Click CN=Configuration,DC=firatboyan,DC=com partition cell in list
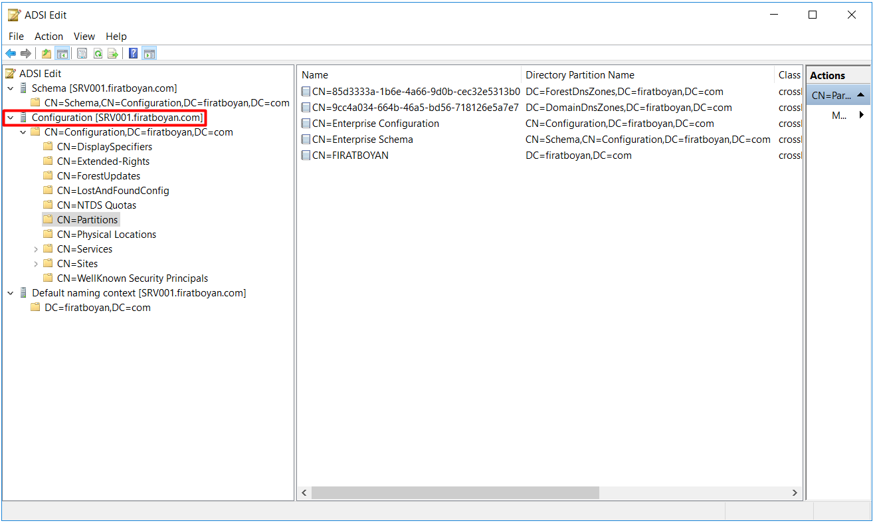Image resolution: width=875 pixels, height=523 pixels. click(620, 124)
